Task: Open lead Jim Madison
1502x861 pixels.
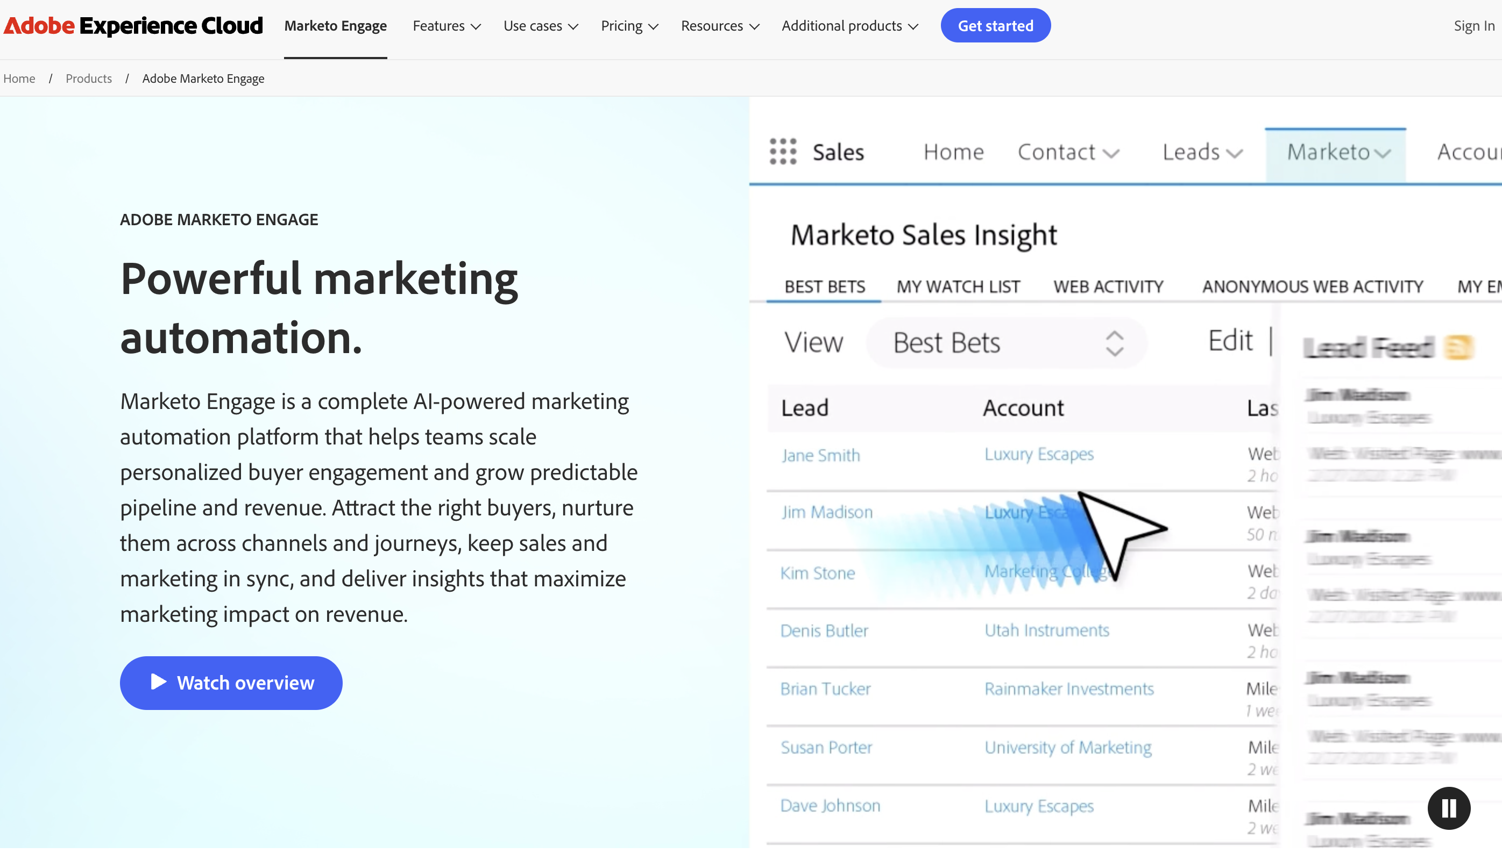Action: [x=827, y=512]
